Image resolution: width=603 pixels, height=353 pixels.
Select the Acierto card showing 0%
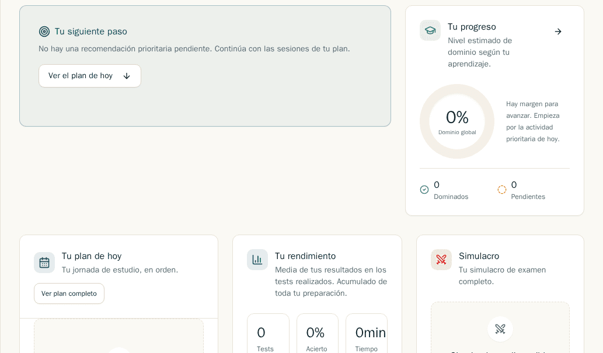click(x=318, y=333)
